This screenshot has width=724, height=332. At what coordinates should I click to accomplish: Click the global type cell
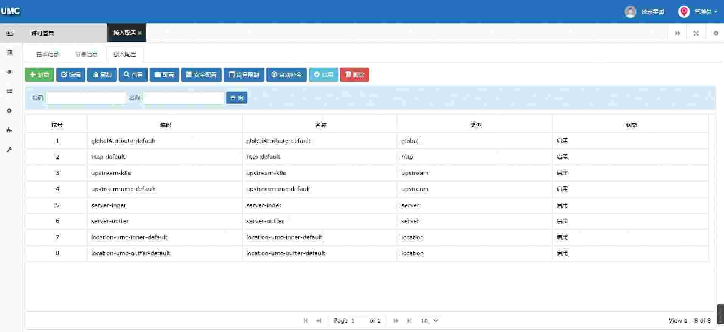475,141
